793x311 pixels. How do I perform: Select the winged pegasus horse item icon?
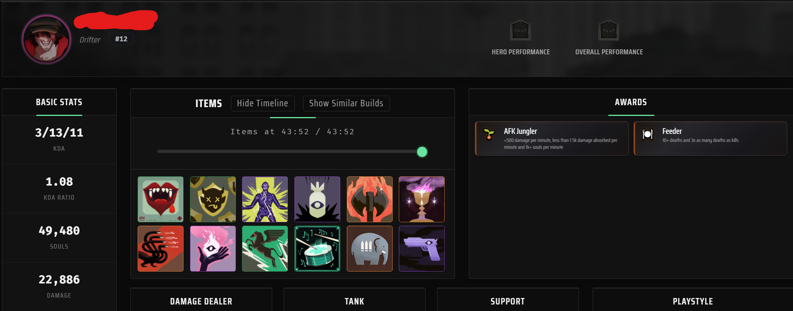click(x=265, y=249)
